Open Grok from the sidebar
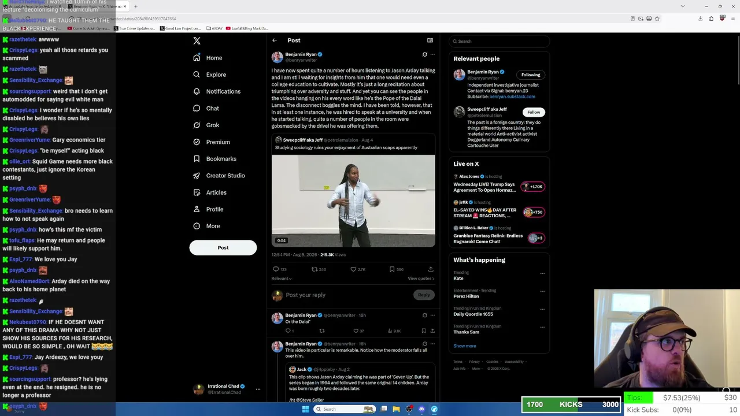Image resolution: width=740 pixels, height=416 pixels. tap(206, 125)
